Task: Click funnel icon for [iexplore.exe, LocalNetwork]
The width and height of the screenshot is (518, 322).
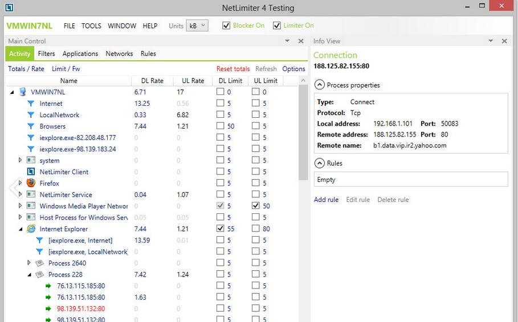Action: point(40,251)
